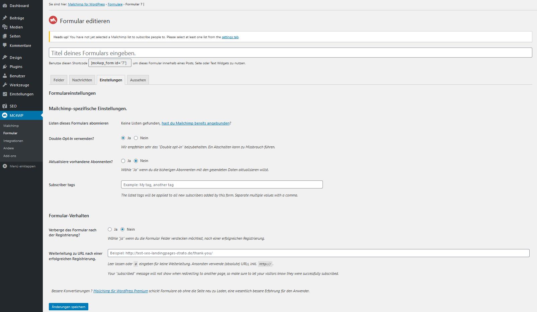This screenshot has height=312, width=537.
Task: Open the Beiträge menu item
Action: coord(21,18)
